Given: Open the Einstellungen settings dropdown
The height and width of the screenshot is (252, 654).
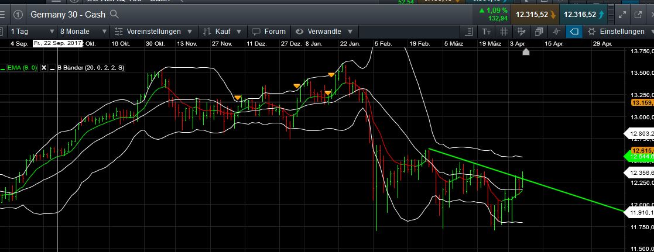Looking at the screenshot, I should coord(619,31).
